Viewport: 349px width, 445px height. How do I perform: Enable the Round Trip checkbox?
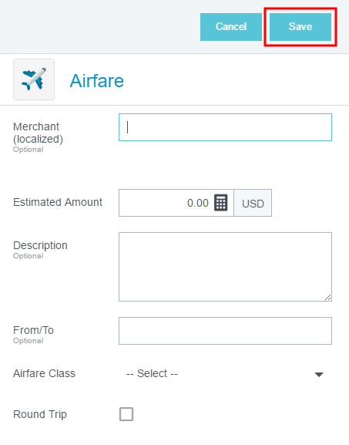tap(126, 414)
